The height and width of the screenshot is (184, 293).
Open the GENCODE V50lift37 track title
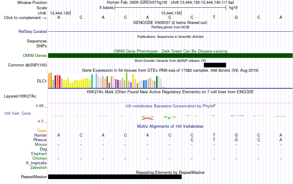click(x=170, y=23)
